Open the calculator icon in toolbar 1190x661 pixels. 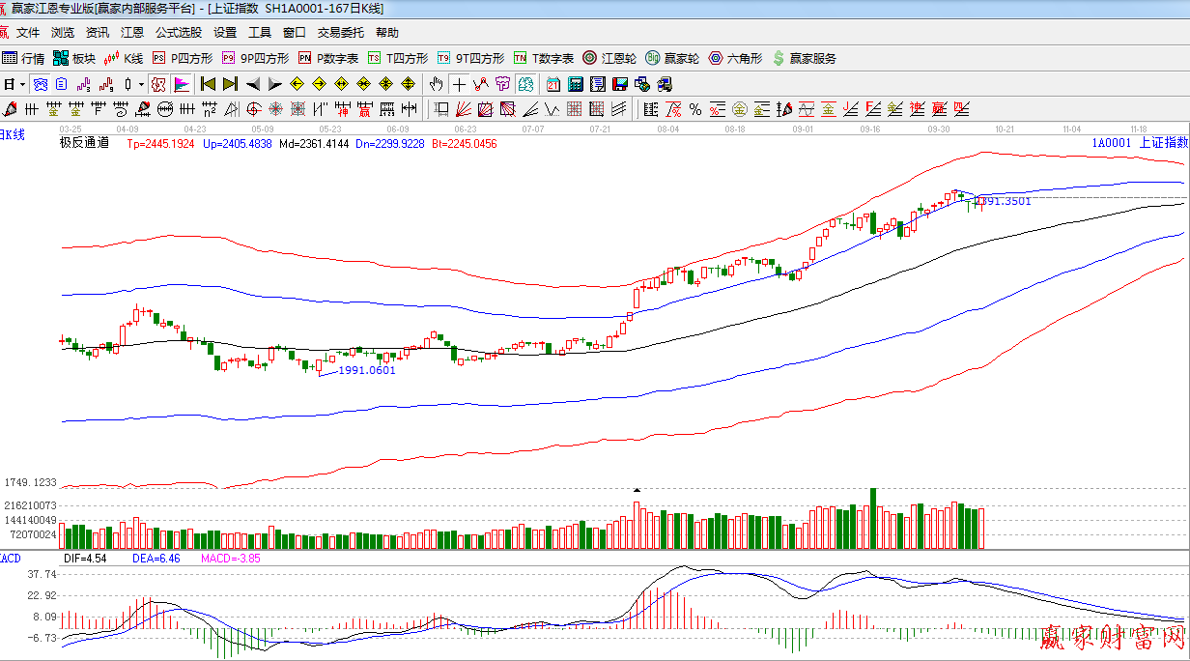coord(576,84)
